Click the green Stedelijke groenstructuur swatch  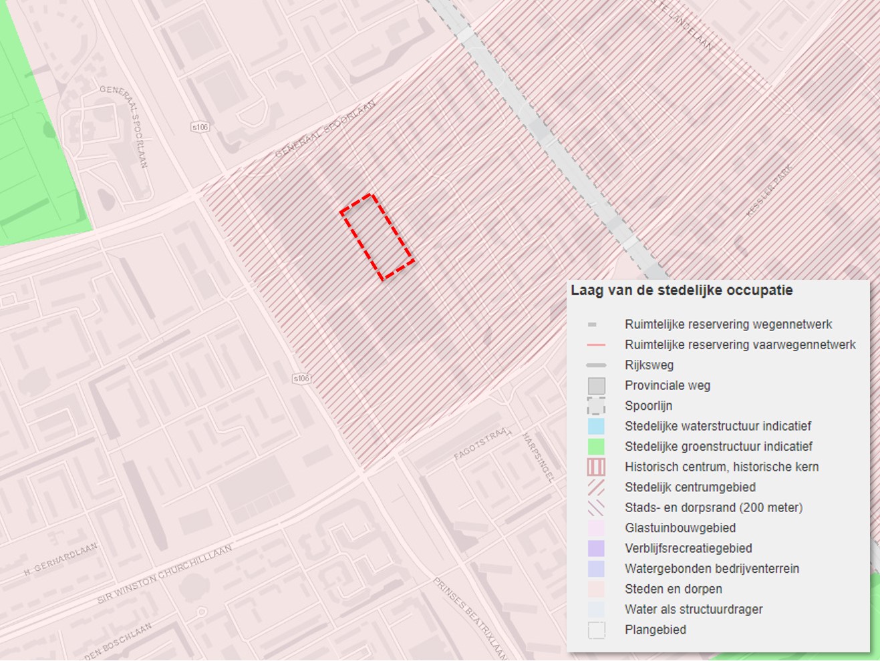(597, 447)
